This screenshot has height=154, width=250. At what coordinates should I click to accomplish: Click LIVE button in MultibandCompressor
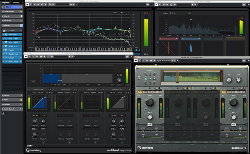[33, 81]
